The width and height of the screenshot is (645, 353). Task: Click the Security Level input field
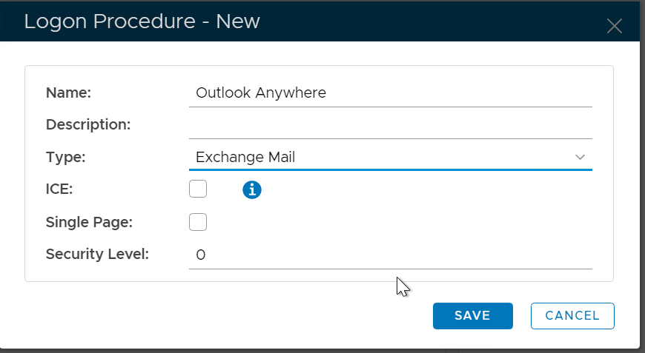390,255
